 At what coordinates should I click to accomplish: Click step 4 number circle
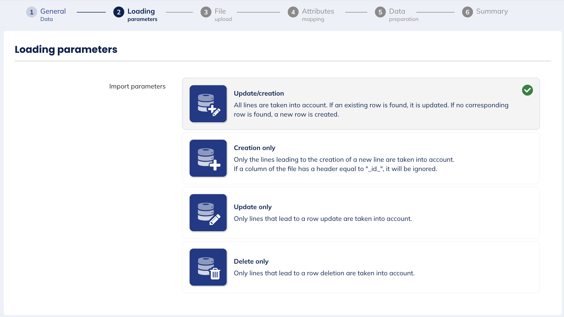[293, 12]
